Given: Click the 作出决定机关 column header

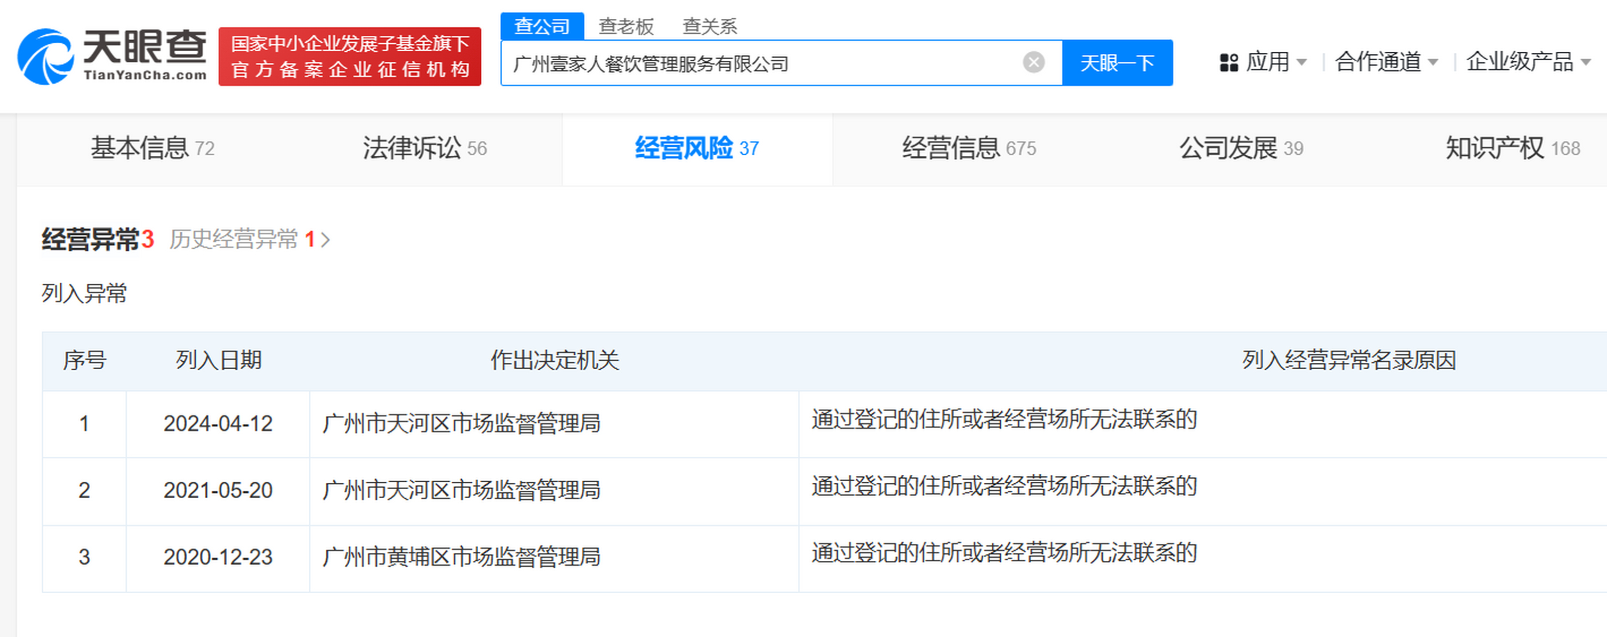Looking at the screenshot, I should point(554,360).
